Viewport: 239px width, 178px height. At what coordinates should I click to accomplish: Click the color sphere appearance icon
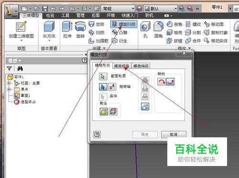[139, 9]
